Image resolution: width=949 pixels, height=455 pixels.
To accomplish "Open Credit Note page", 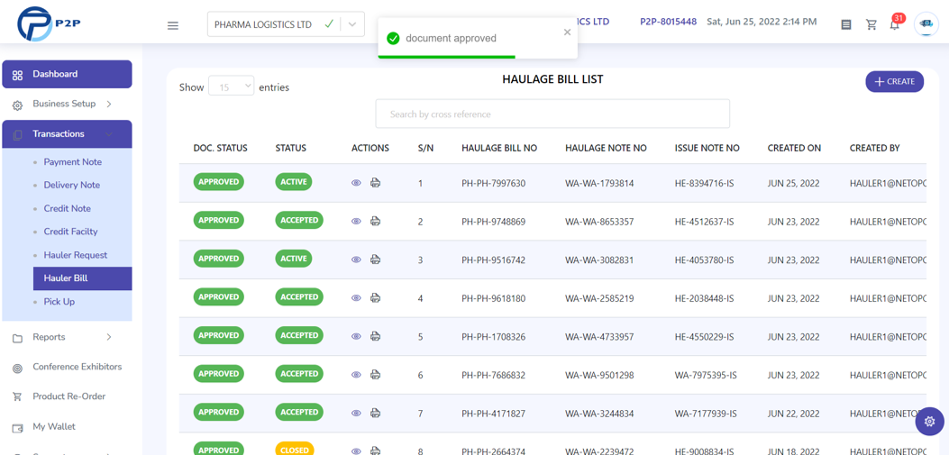I will tap(68, 208).
